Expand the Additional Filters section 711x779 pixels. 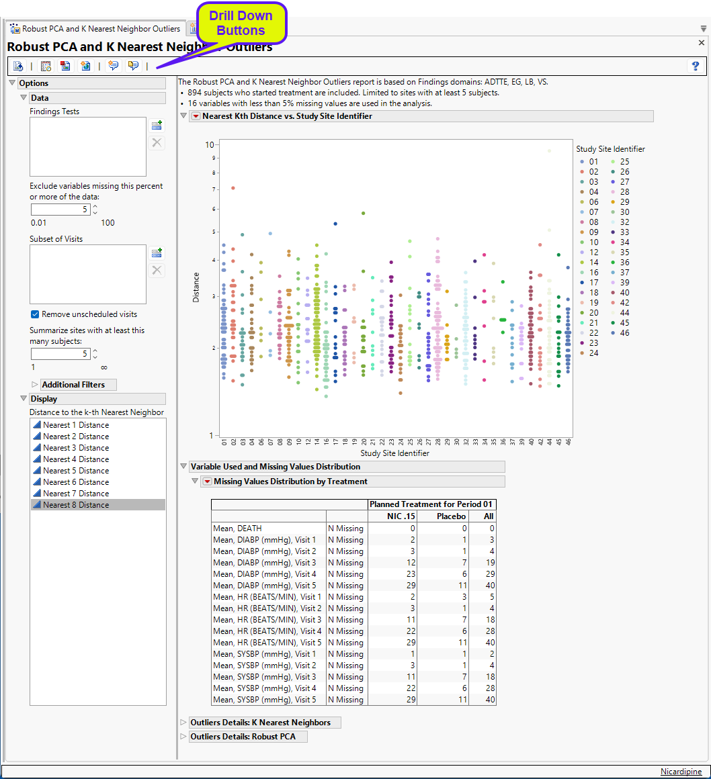pos(35,385)
